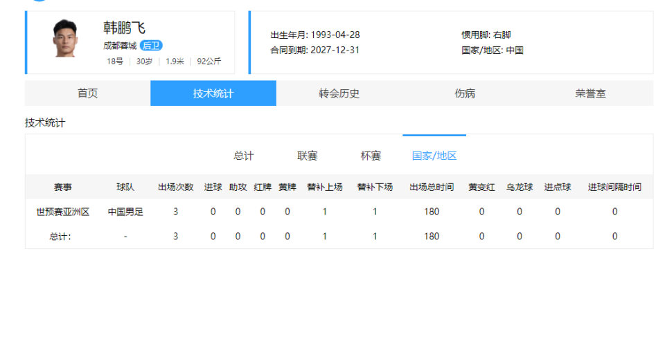Click the 惯用脚: 右脚 text
This screenshot has height=341, width=665.
coord(486,35)
